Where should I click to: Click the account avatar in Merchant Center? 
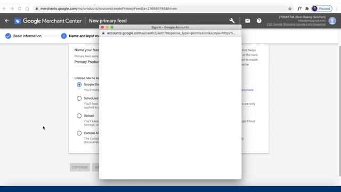pos(332,21)
